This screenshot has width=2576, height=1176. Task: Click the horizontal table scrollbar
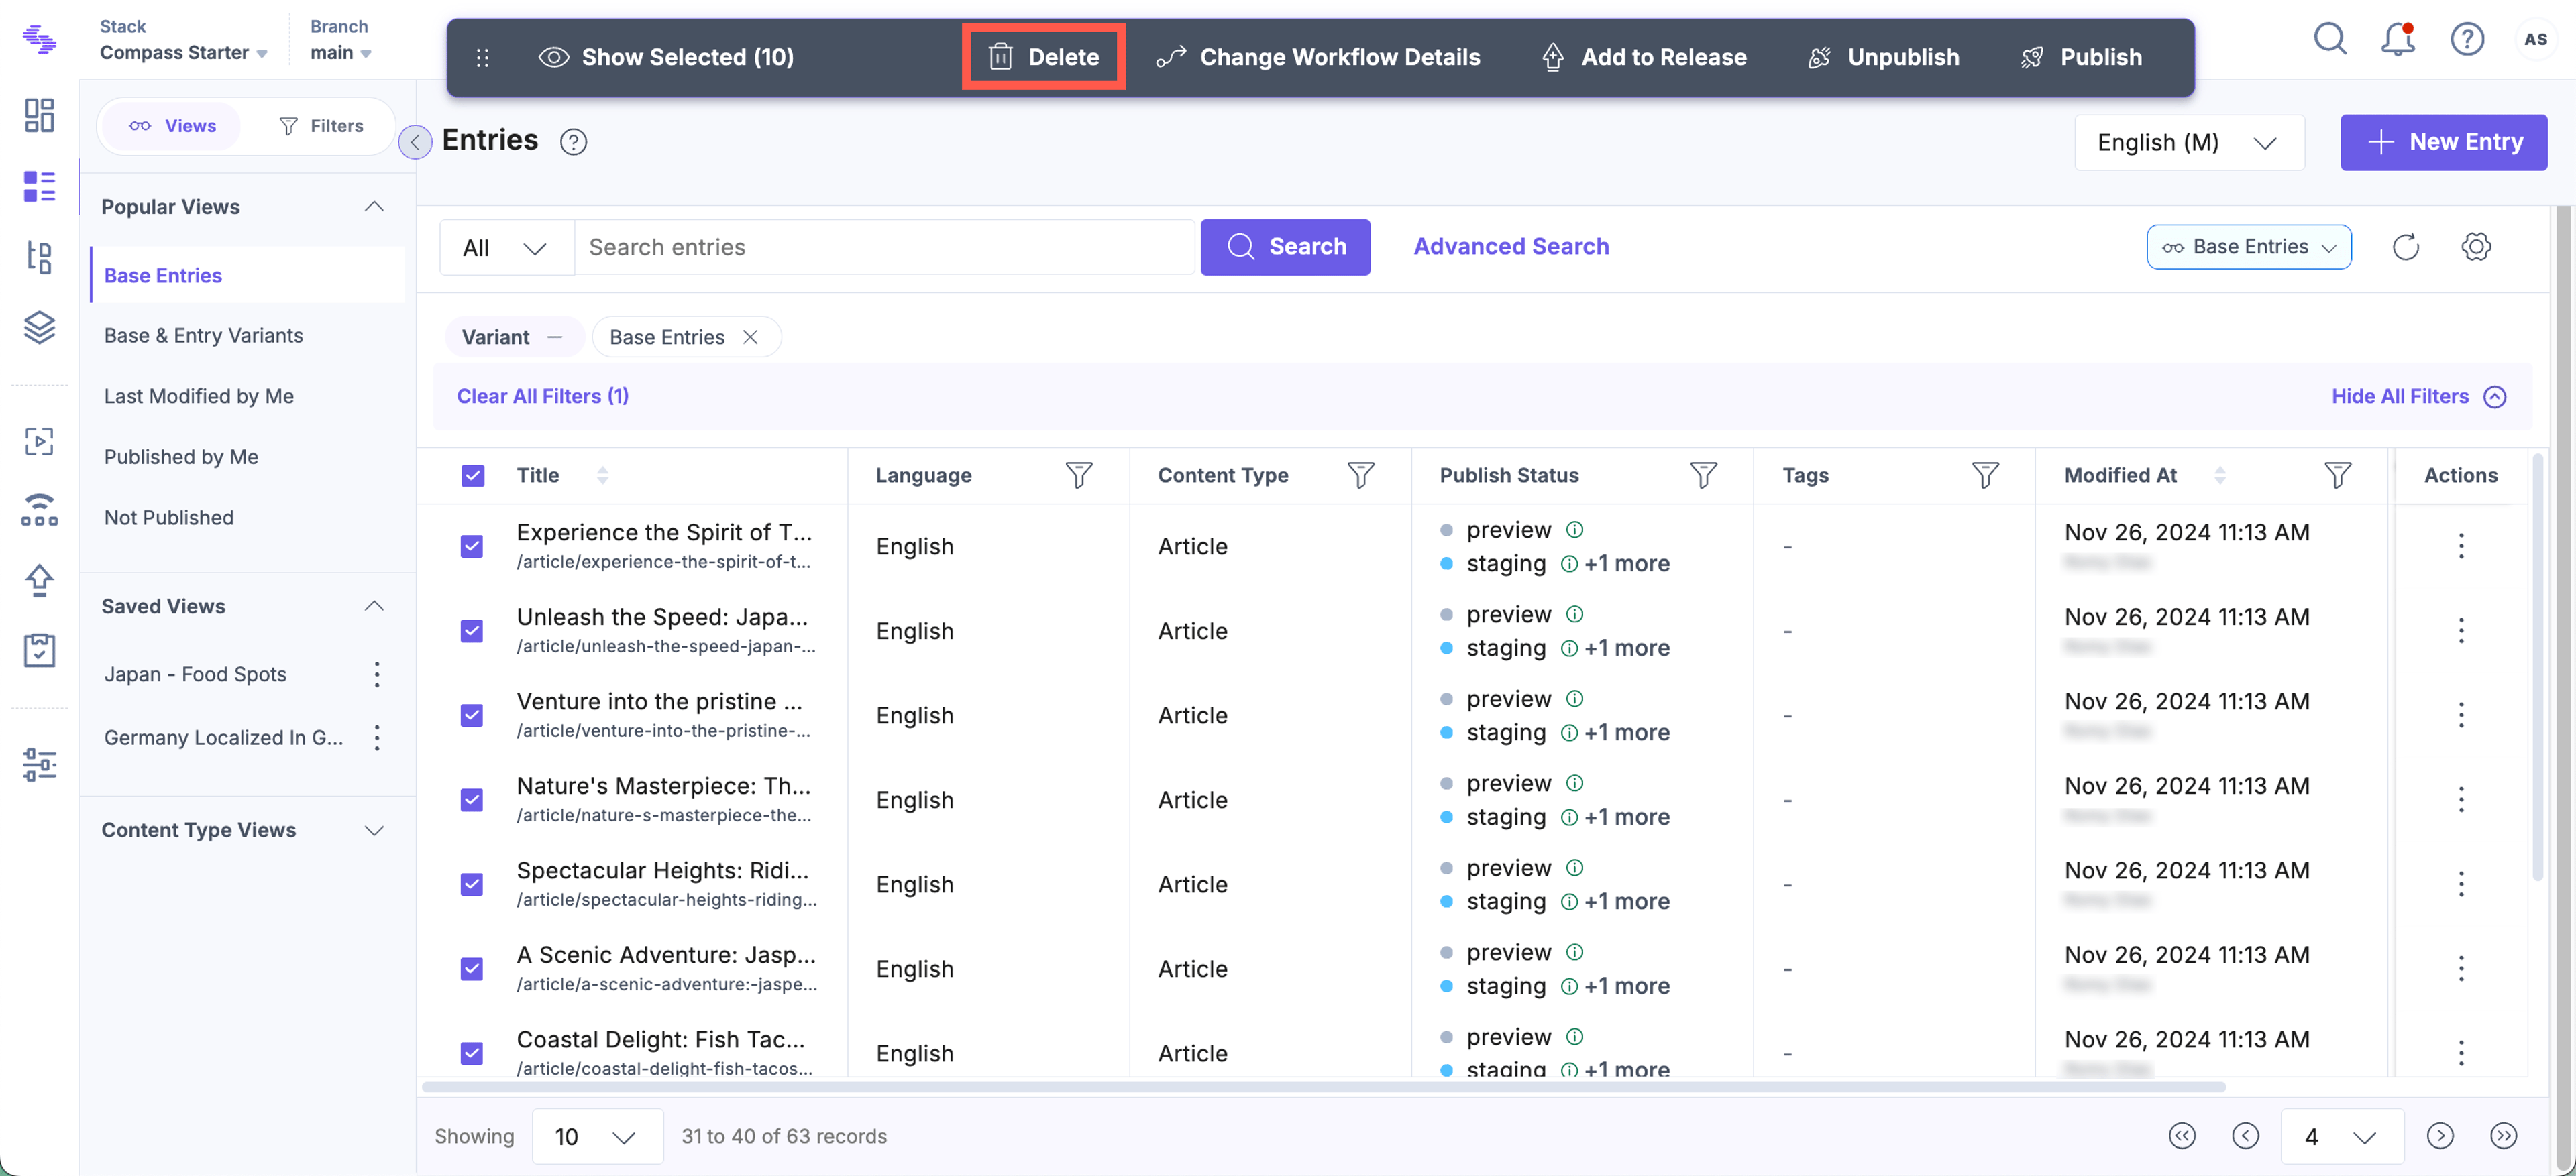point(1323,1086)
